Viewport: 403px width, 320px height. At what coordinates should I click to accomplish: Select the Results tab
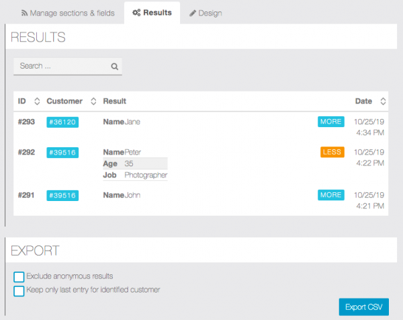point(152,13)
